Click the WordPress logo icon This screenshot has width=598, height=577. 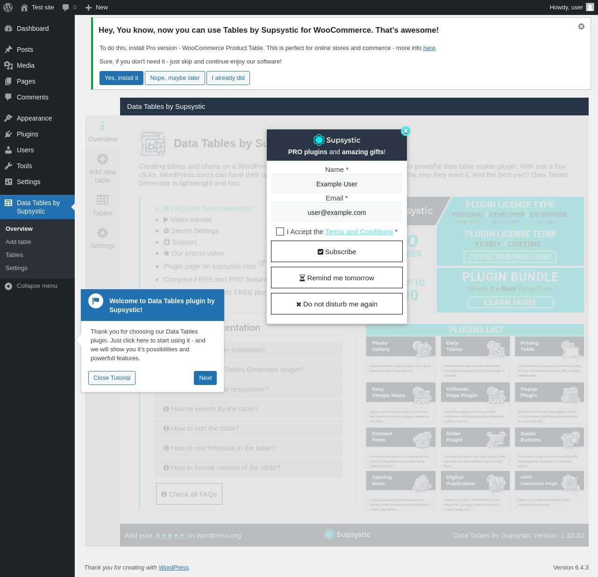tap(8, 7)
